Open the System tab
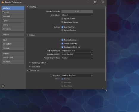Image resolution: width=139 pixels, height=112 pixels. 13,54
